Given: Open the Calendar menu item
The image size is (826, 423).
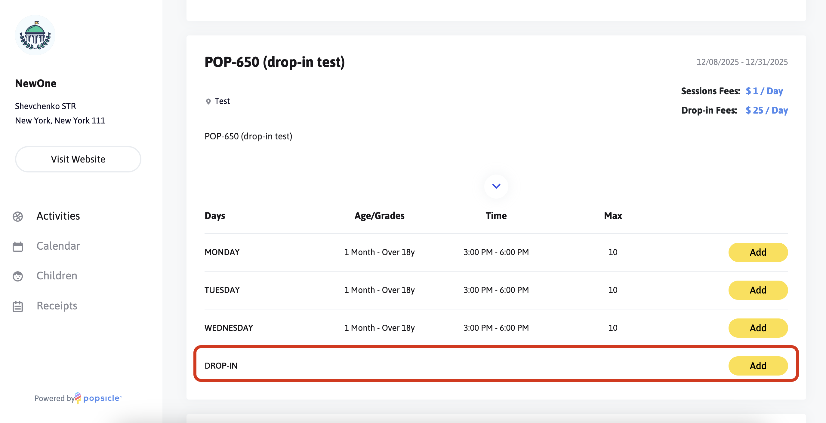Looking at the screenshot, I should (58, 246).
